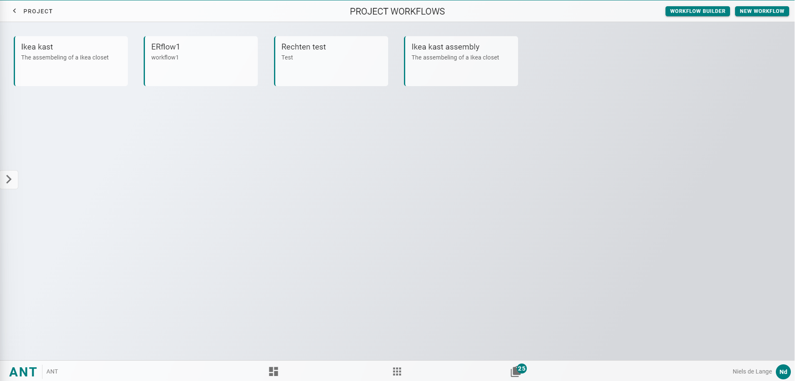Open the stacked tasks icon in bottom bar

[515, 372]
